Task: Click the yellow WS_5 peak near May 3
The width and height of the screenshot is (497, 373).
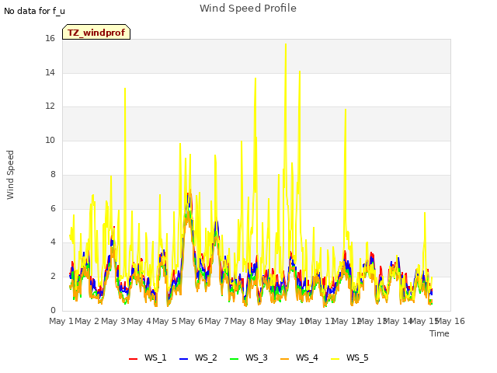Action: point(125,89)
